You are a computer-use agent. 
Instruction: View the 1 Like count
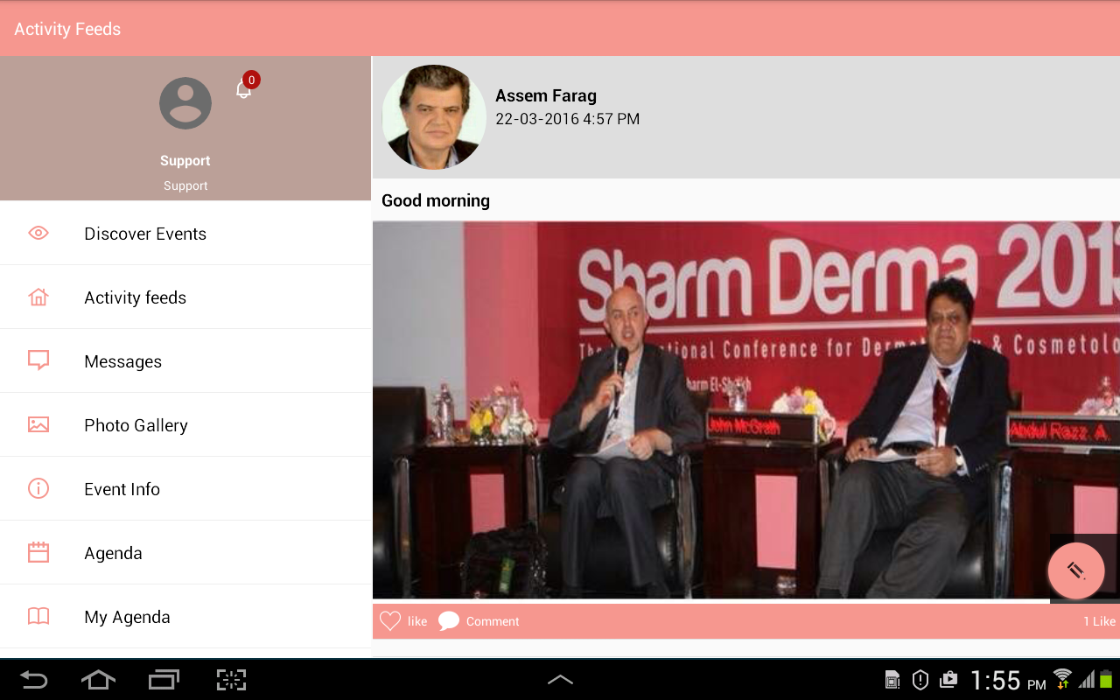(x=1100, y=621)
